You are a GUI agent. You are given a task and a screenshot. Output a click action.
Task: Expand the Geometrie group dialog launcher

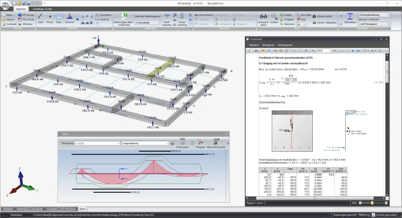click(x=111, y=29)
